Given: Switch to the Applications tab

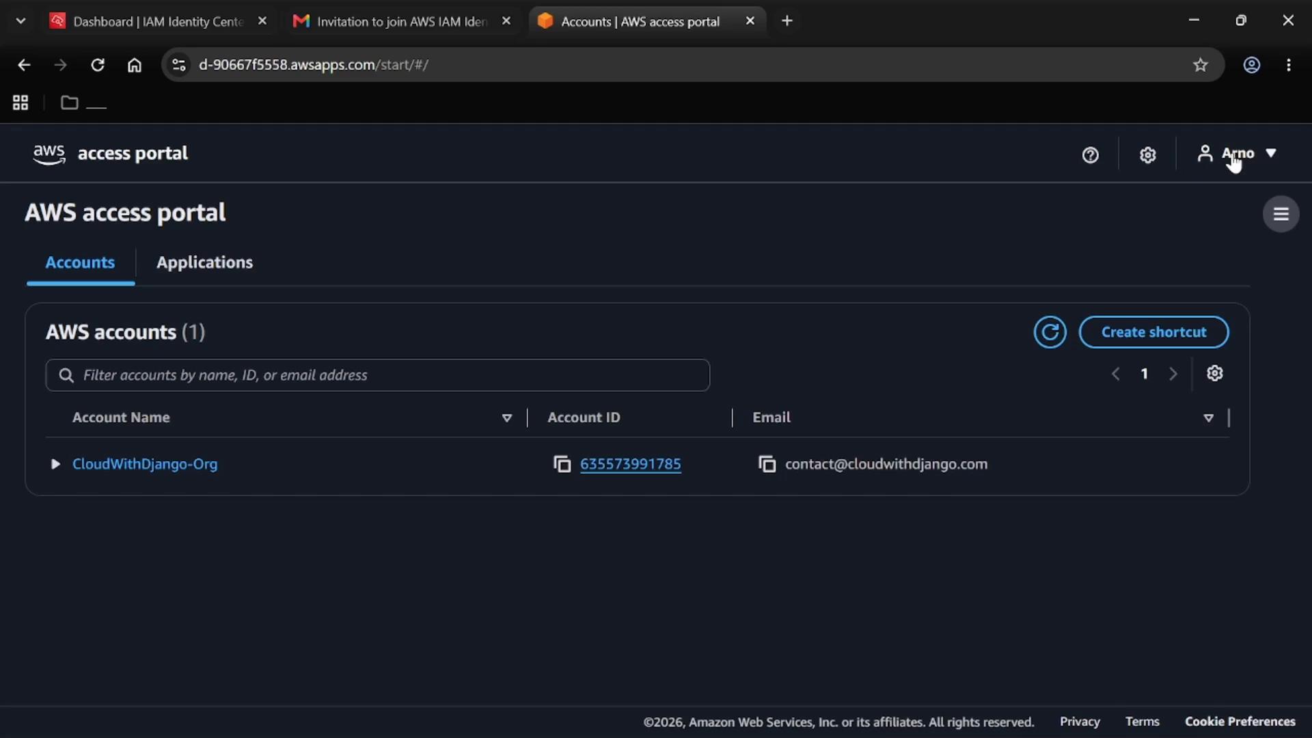Looking at the screenshot, I should [204, 262].
